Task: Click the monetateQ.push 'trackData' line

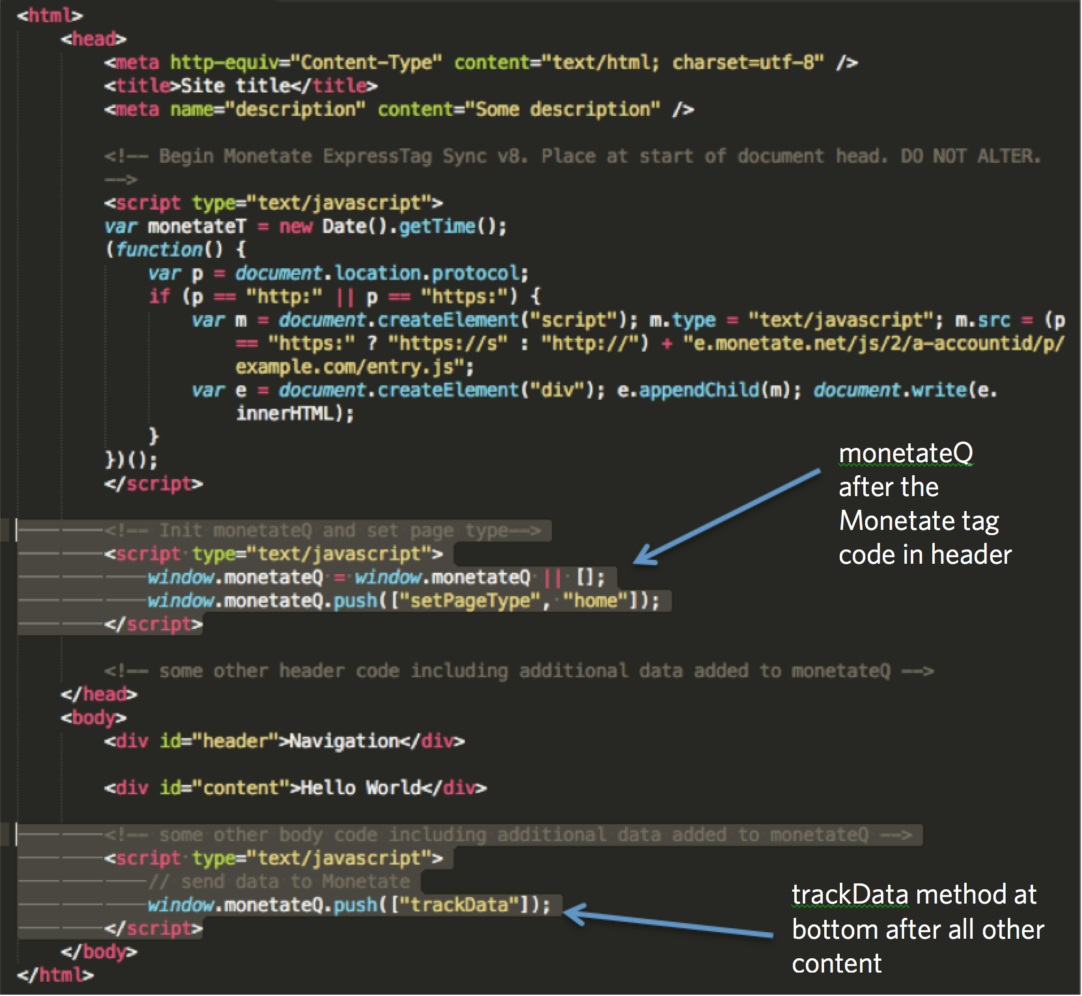Action: [x=349, y=905]
